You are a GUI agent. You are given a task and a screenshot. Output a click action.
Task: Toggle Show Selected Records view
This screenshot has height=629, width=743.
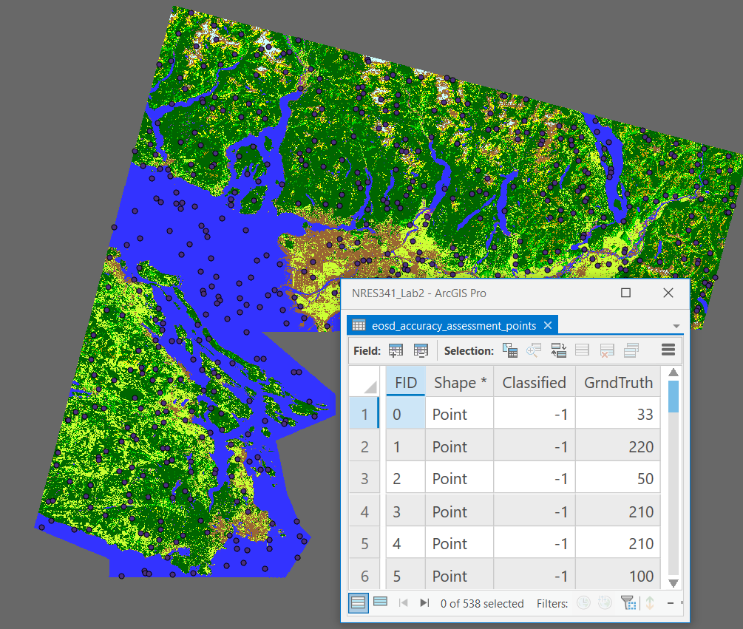coord(380,602)
